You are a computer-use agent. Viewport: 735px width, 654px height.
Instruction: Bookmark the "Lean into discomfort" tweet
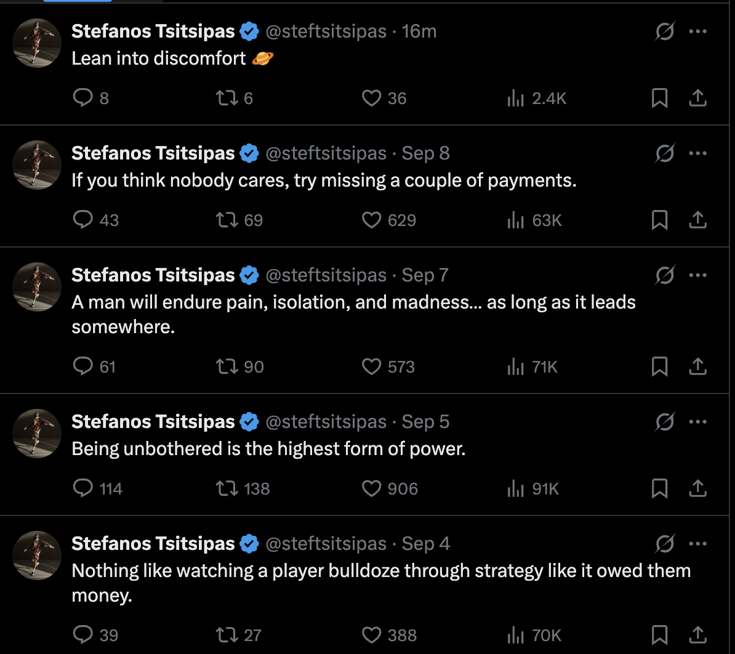pyautogui.click(x=659, y=99)
